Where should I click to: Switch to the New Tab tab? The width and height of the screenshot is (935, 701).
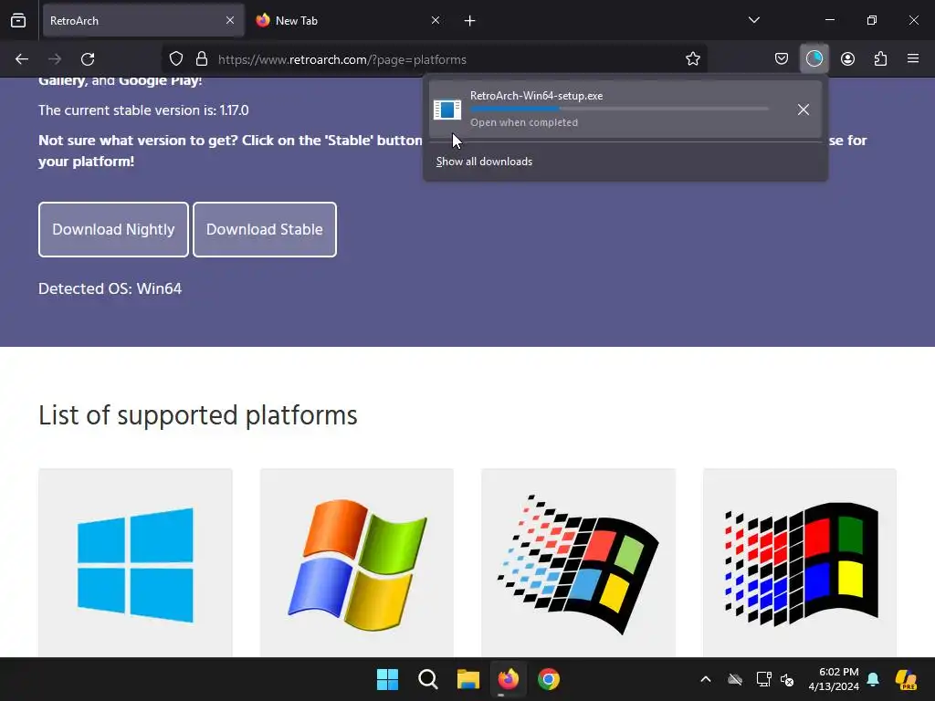point(348,20)
